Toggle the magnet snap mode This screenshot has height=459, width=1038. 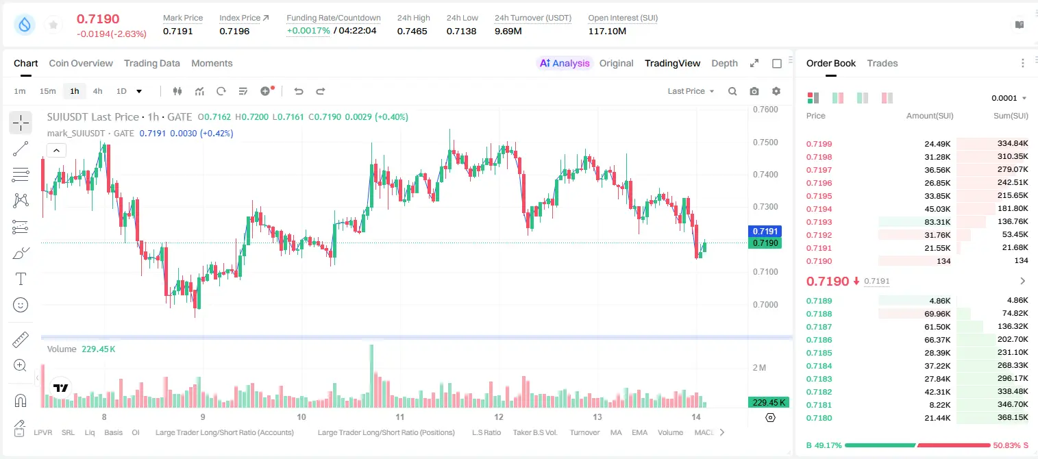tap(21, 400)
